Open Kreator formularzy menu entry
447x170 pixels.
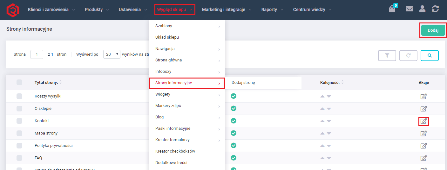coord(187,140)
